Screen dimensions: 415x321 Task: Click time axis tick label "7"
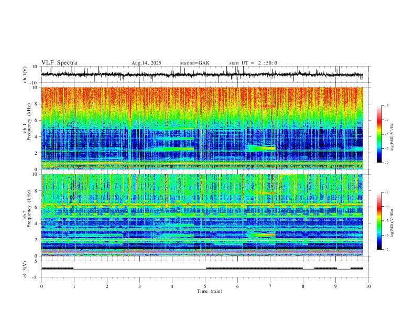point(270,286)
